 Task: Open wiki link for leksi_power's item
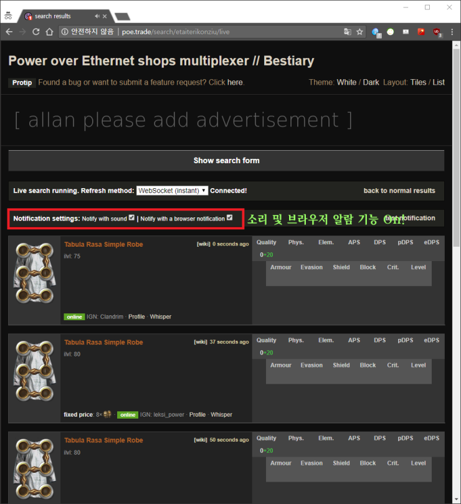(x=201, y=342)
